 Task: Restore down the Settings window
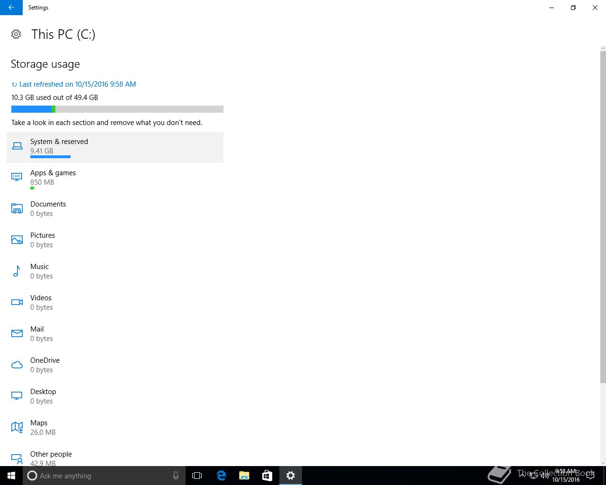(x=573, y=8)
